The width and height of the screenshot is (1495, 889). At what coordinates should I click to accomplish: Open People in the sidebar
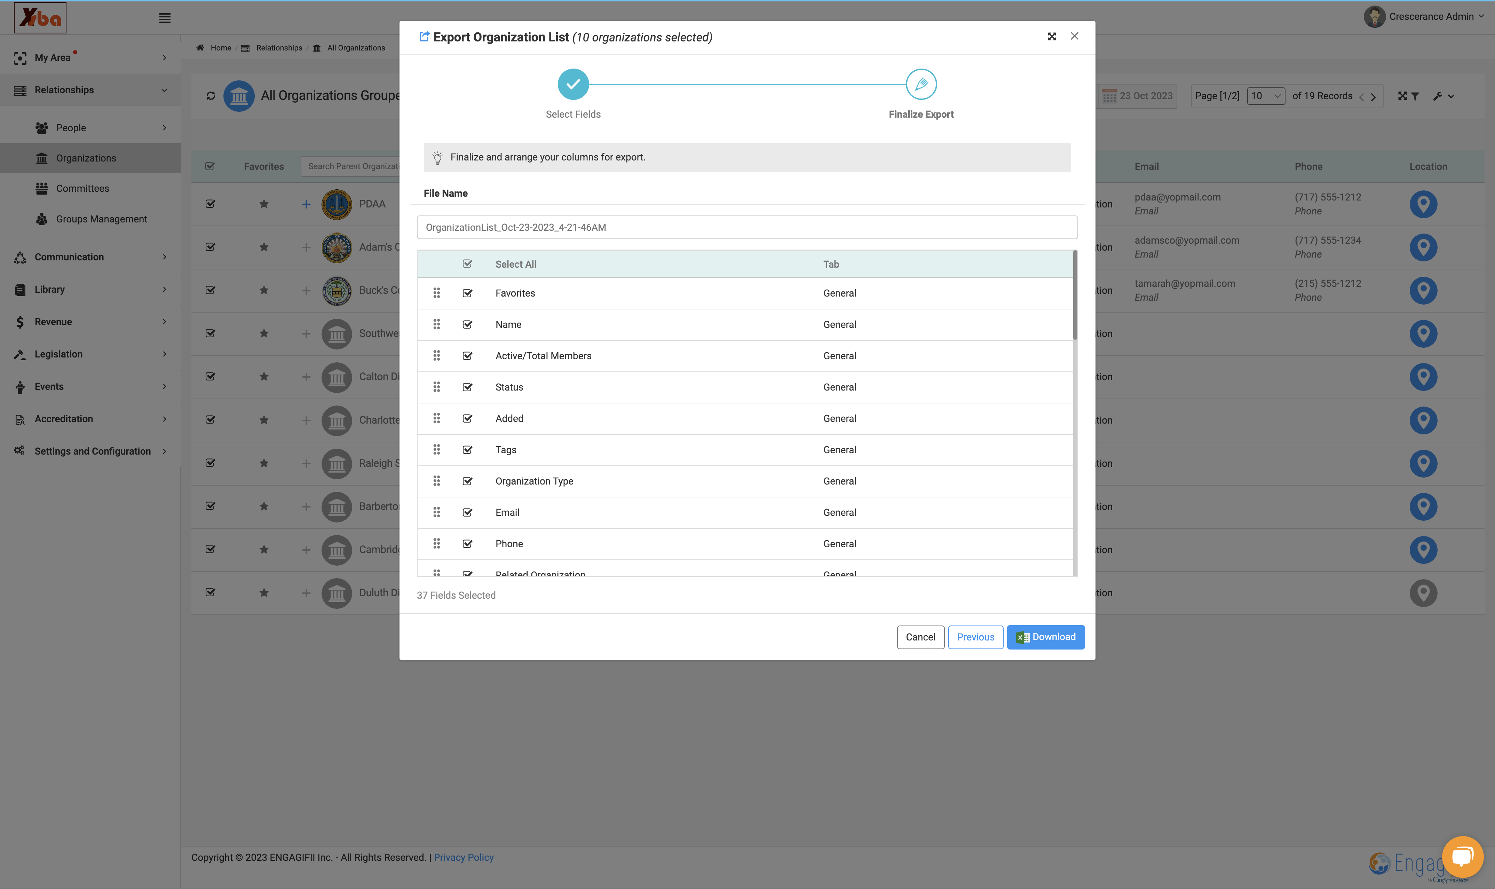tap(90, 128)
